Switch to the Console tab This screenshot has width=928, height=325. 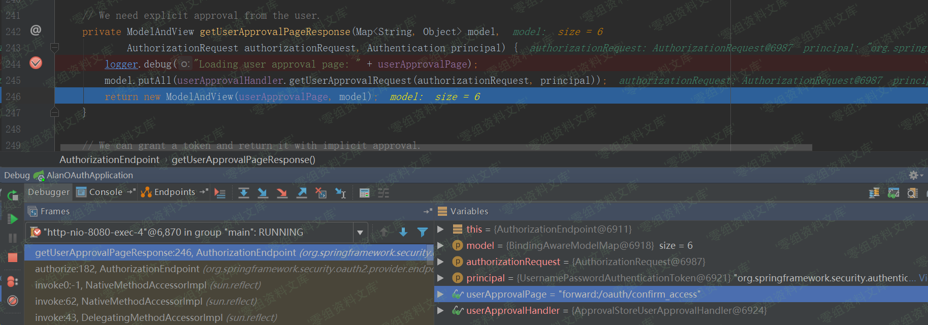tap(105, 192)
